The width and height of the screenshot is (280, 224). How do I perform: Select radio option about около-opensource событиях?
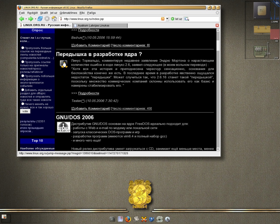pyautogui.click(x=23, y=76)
